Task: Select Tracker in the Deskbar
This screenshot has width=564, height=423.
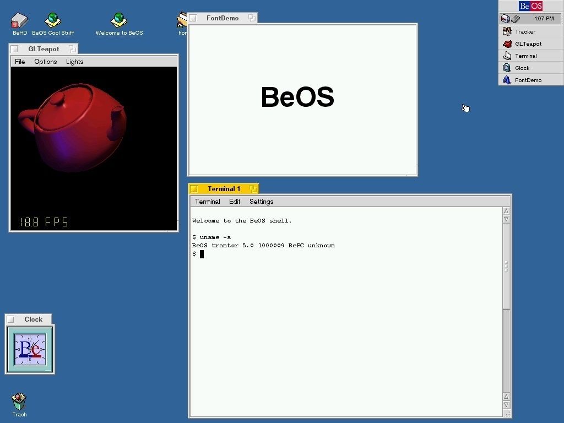Action: pos(525,32)
